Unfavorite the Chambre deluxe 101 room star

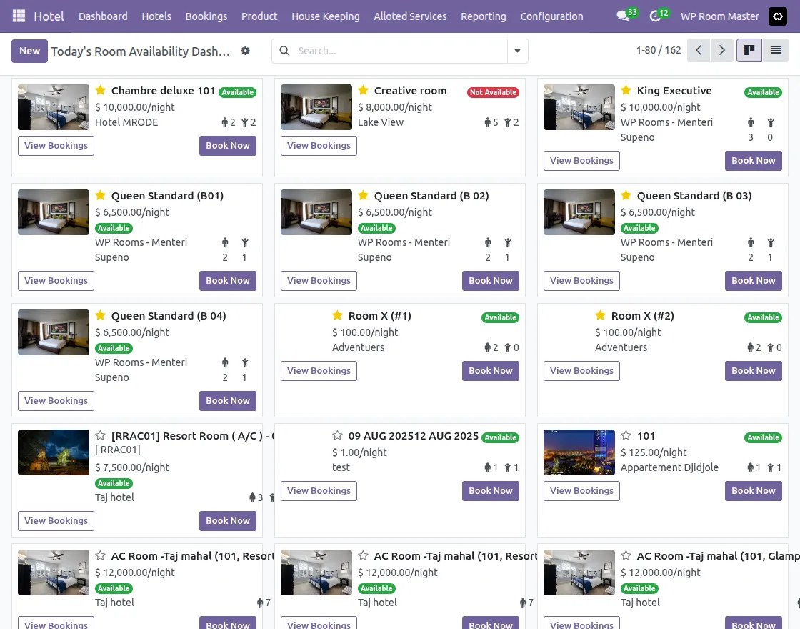click(x=99, y=91)
